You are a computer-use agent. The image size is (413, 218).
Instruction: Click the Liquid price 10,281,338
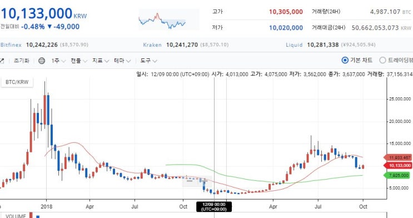click(322, 45)
